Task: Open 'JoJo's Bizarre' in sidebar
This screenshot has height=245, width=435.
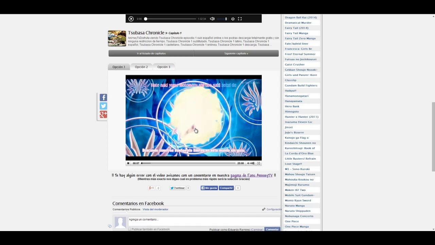Action: coord(294,132)
